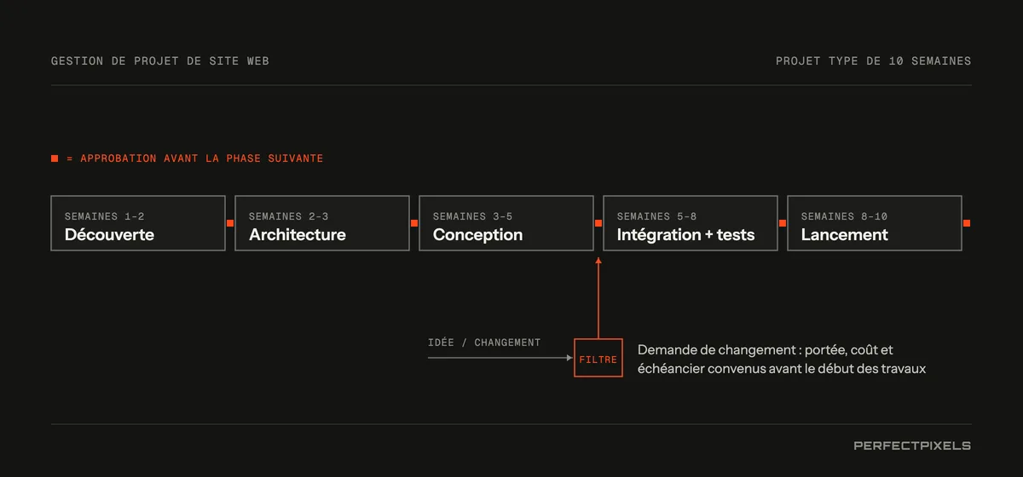
Task: Click the Découverte phase box
Action: click(138, 223)
